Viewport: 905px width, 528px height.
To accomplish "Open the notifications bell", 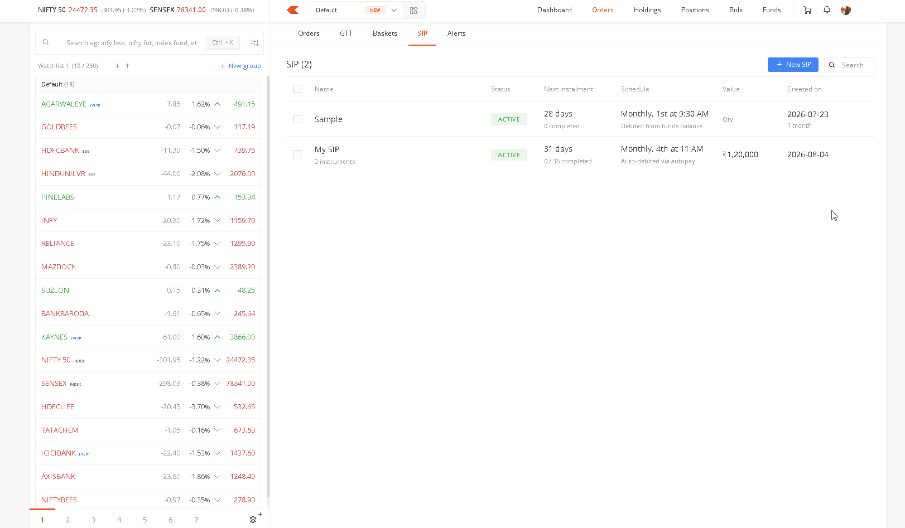I will pos(827,10).
